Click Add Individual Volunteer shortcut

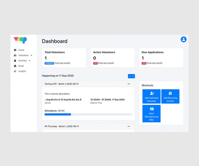(x=151, y=96)
